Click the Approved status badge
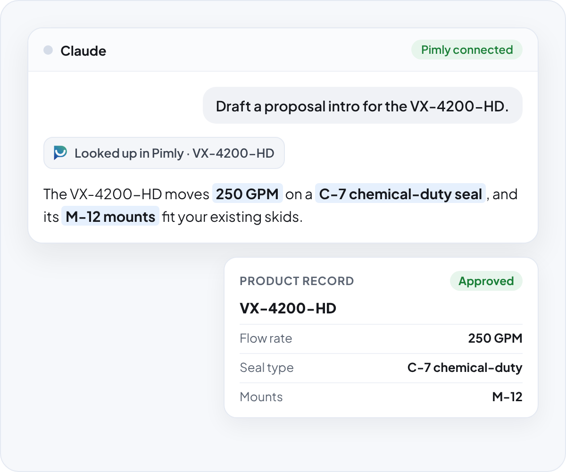Image resolution: width=566 pixels, height=472 pixels. 486,281
